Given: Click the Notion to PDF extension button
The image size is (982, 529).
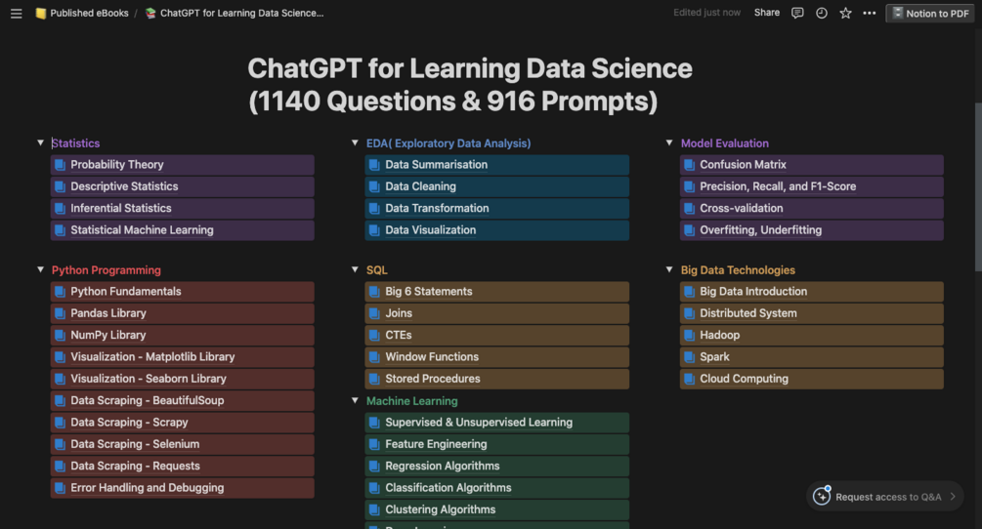Looking at the screenshot, I should pyautogui.click(x=930, y=13).
